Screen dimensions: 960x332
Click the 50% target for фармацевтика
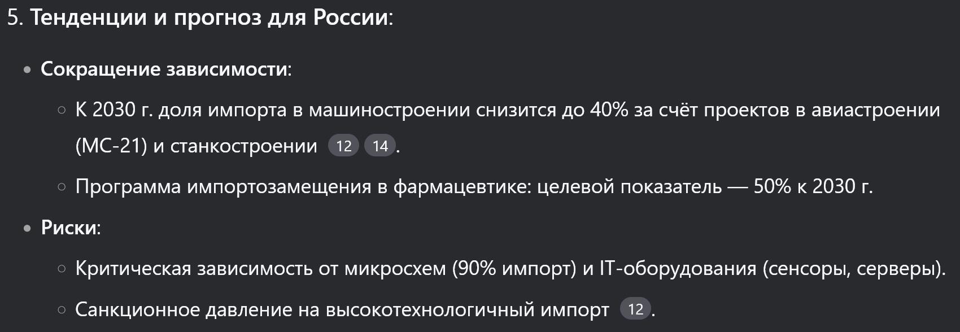pyautogui.click(x=772, y=186)
